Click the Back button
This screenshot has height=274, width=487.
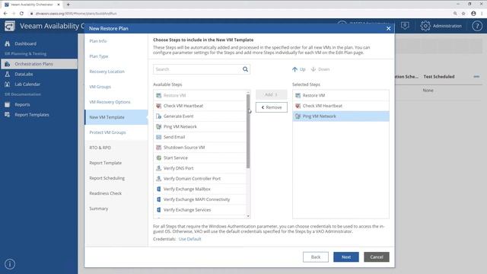click(x=316, y=257)
